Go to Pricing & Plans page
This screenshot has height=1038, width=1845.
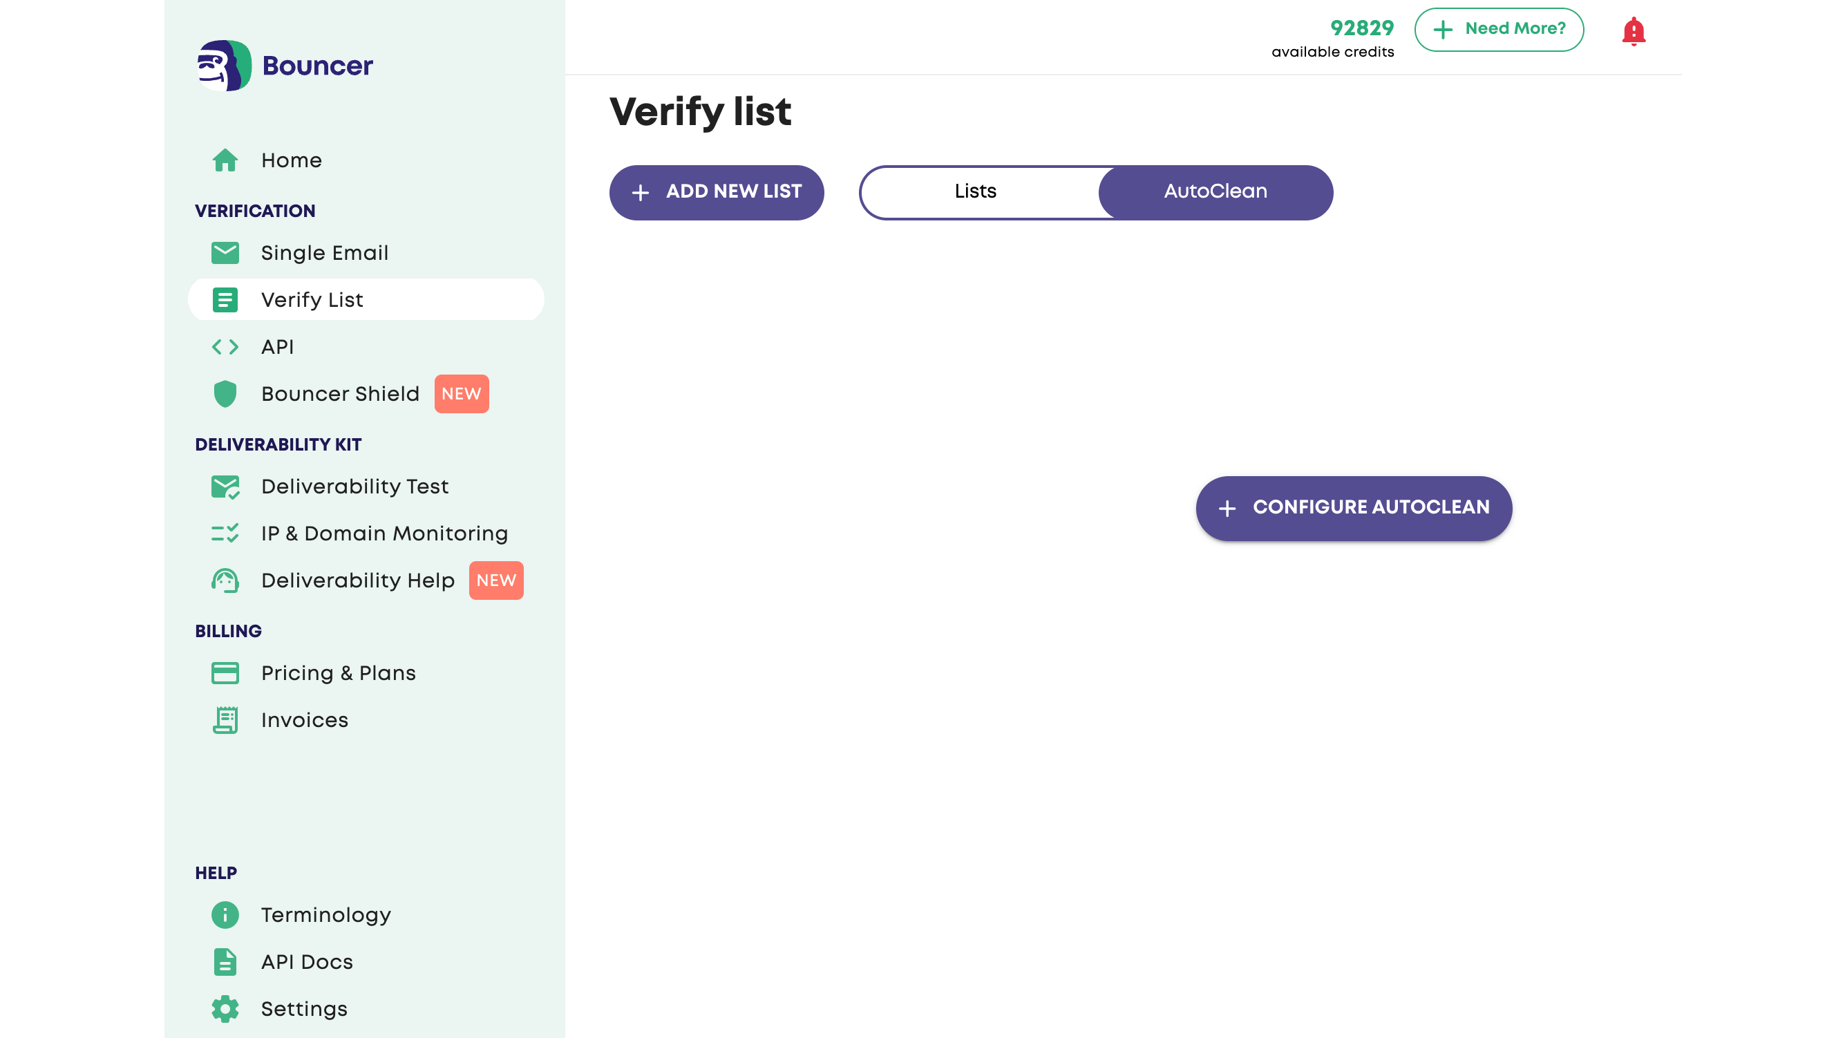click(x=338, y=673)
